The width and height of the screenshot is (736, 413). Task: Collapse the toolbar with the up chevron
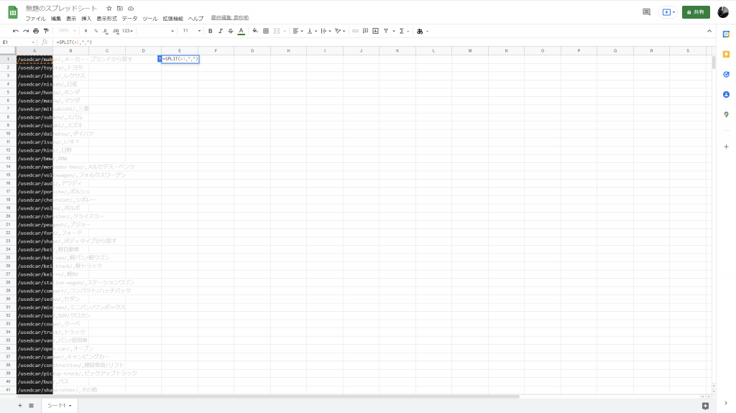[709, 31]
